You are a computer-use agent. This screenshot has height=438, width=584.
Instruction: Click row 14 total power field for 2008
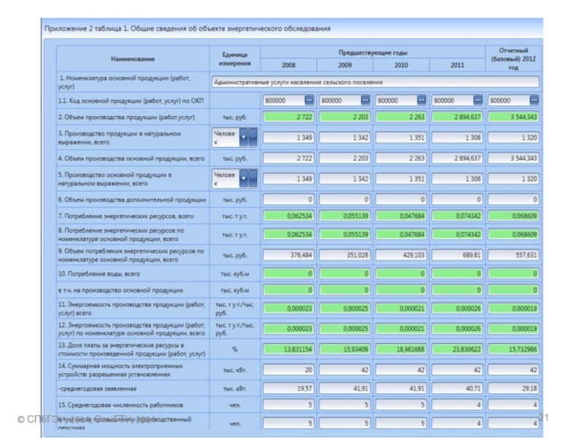(289, 369)
